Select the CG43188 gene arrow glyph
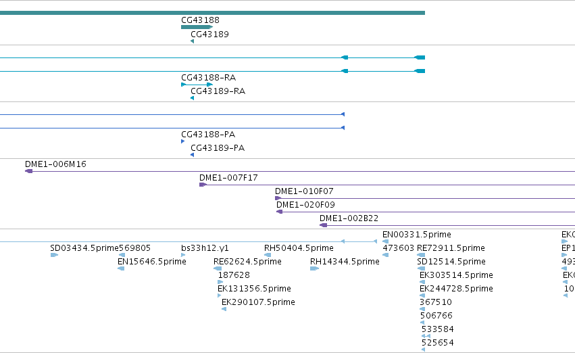 (x=197, y=27)
